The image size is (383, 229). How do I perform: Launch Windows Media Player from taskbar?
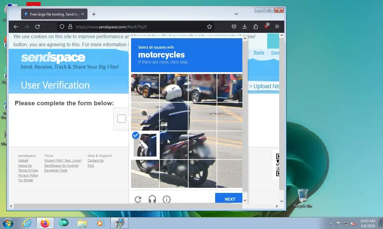click(x=100, y=223)
